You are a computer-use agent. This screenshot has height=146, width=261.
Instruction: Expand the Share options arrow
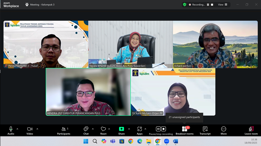pos(129,129)
